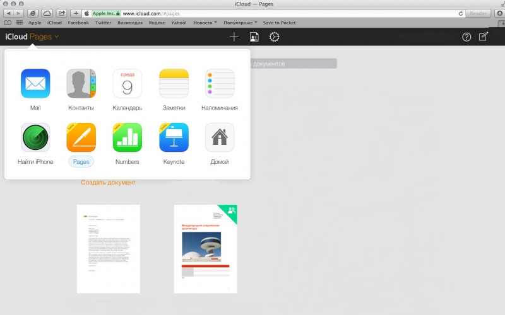Screen dimensions: 505x315
Task: Open the Apple bookmark
Action: tap(35, 23)
